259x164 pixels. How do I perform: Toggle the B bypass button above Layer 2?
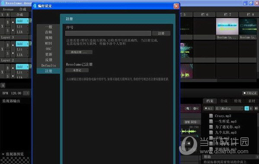pyautogui.click(x=8, y=45)
